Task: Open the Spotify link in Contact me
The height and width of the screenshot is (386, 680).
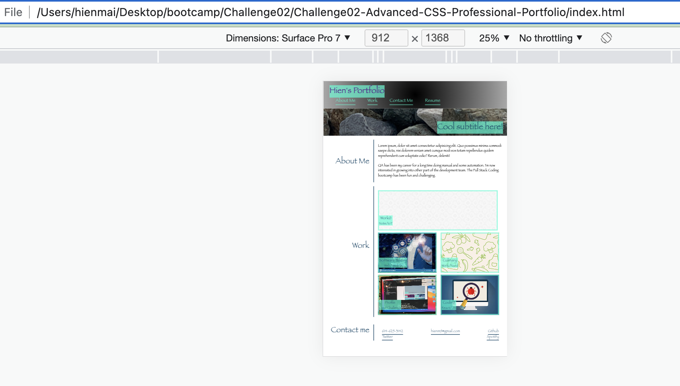Action: tap(492, 337)
